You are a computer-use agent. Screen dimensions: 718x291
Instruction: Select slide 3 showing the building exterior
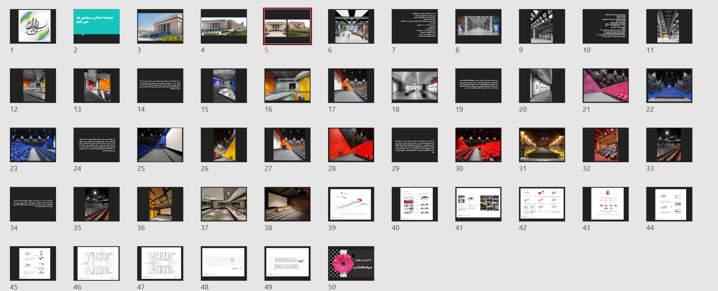click(x=160, y=26)
